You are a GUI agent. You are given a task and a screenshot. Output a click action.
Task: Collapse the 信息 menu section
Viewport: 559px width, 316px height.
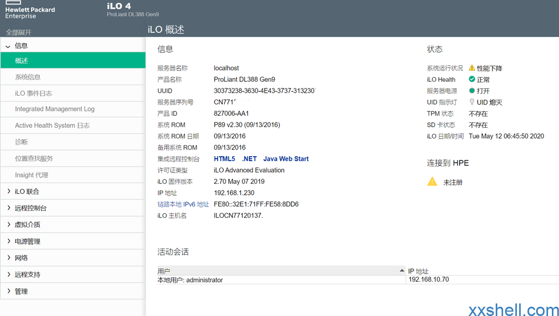pos(8,46)
